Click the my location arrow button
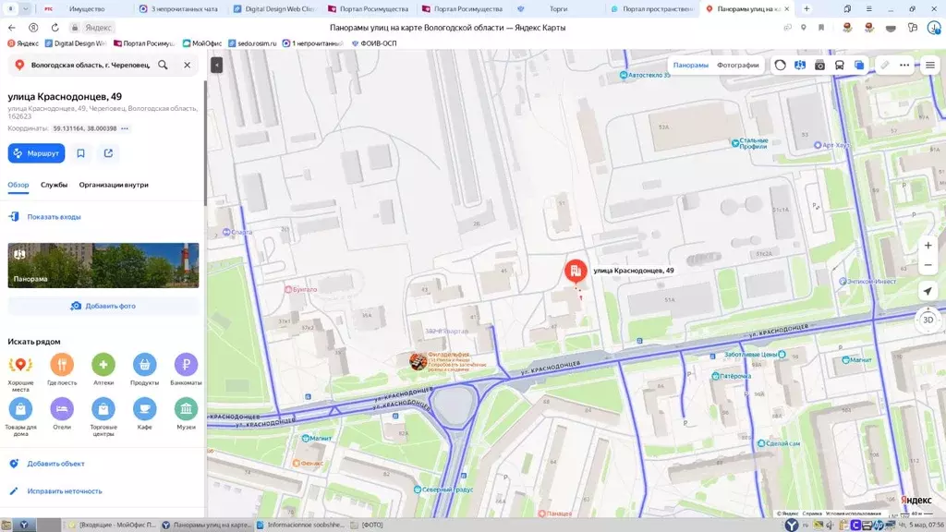This screenshot has width=946, height=532. (x=928, y=292)
